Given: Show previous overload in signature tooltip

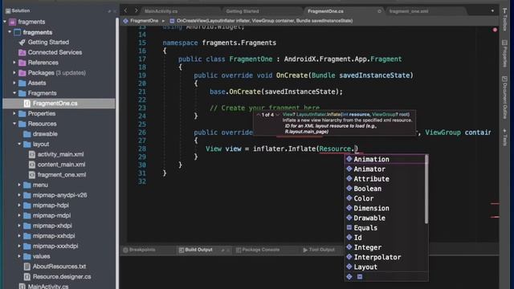Looking at the screenshot, I should (259, 115).
